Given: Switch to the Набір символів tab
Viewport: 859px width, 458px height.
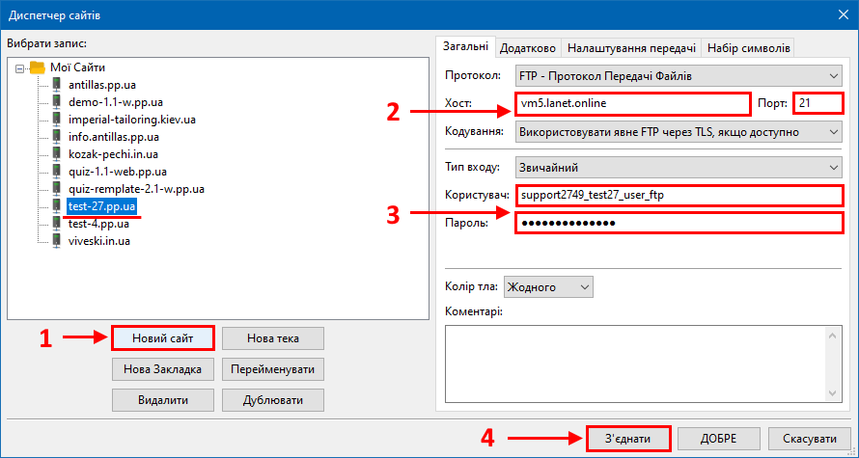Looking at the screenshot, I should (749, 47).
